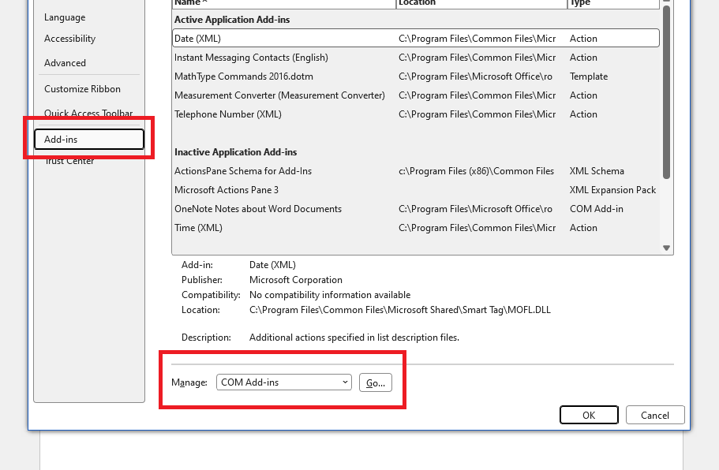Click 'No compatibility information available' text
This screenshot has width=719, height=470.
point(330,295)
